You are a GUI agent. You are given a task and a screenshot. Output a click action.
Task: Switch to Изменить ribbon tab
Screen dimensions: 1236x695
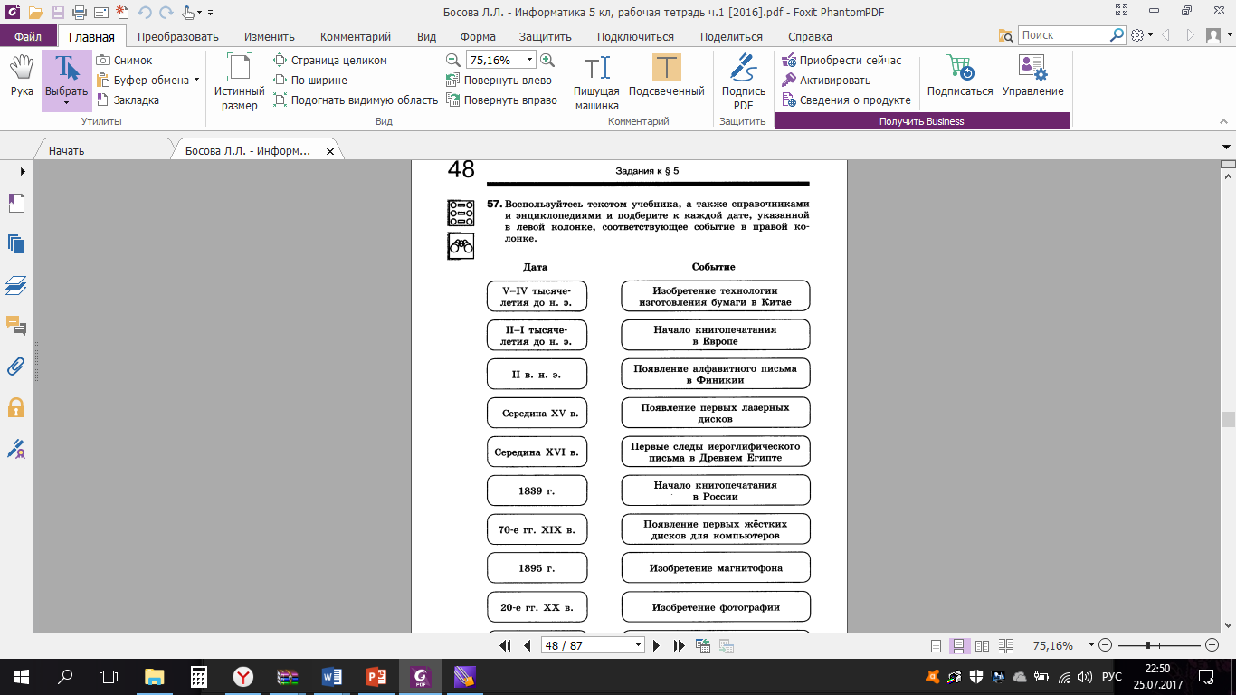point(270,37)
